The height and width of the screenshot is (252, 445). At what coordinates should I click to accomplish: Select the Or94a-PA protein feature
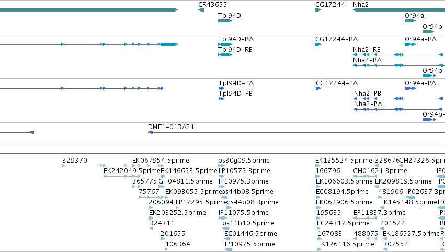point(410,88)
